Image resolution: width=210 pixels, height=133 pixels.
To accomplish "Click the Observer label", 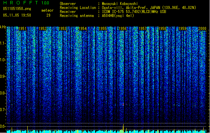I will click(68, 4).
